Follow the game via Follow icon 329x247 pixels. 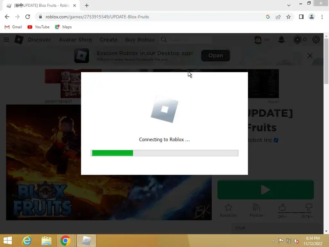[256, 210]
